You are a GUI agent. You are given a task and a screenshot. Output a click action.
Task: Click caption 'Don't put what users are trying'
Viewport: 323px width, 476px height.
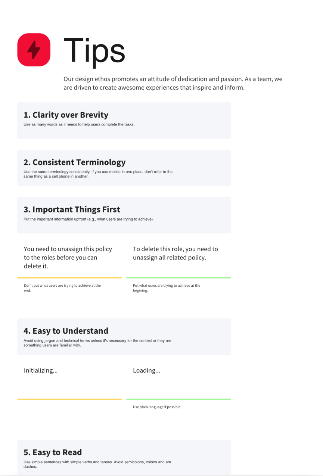point(62,288)
